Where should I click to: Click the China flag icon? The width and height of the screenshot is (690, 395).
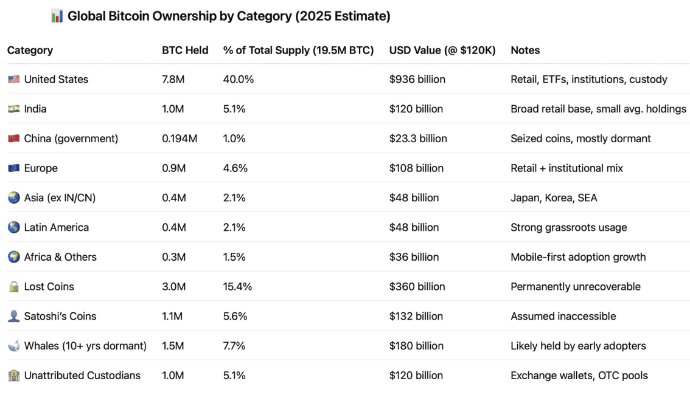click(x=13, y=139)
